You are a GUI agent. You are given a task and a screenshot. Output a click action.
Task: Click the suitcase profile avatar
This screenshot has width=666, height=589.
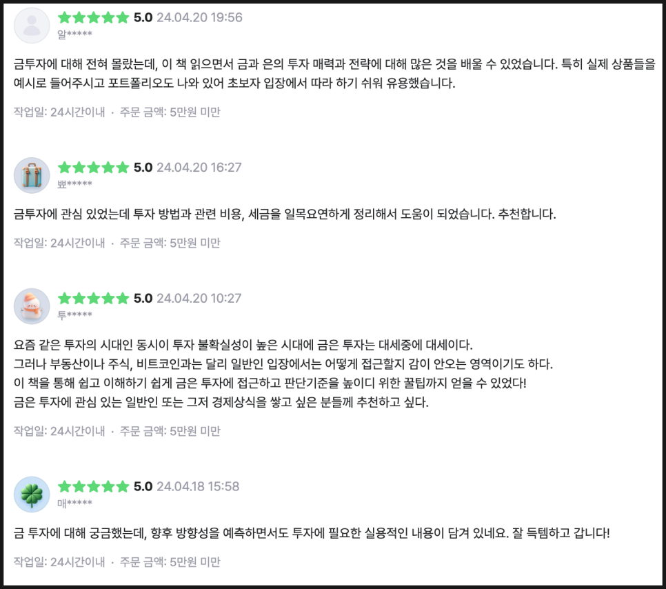pos(32,175)
